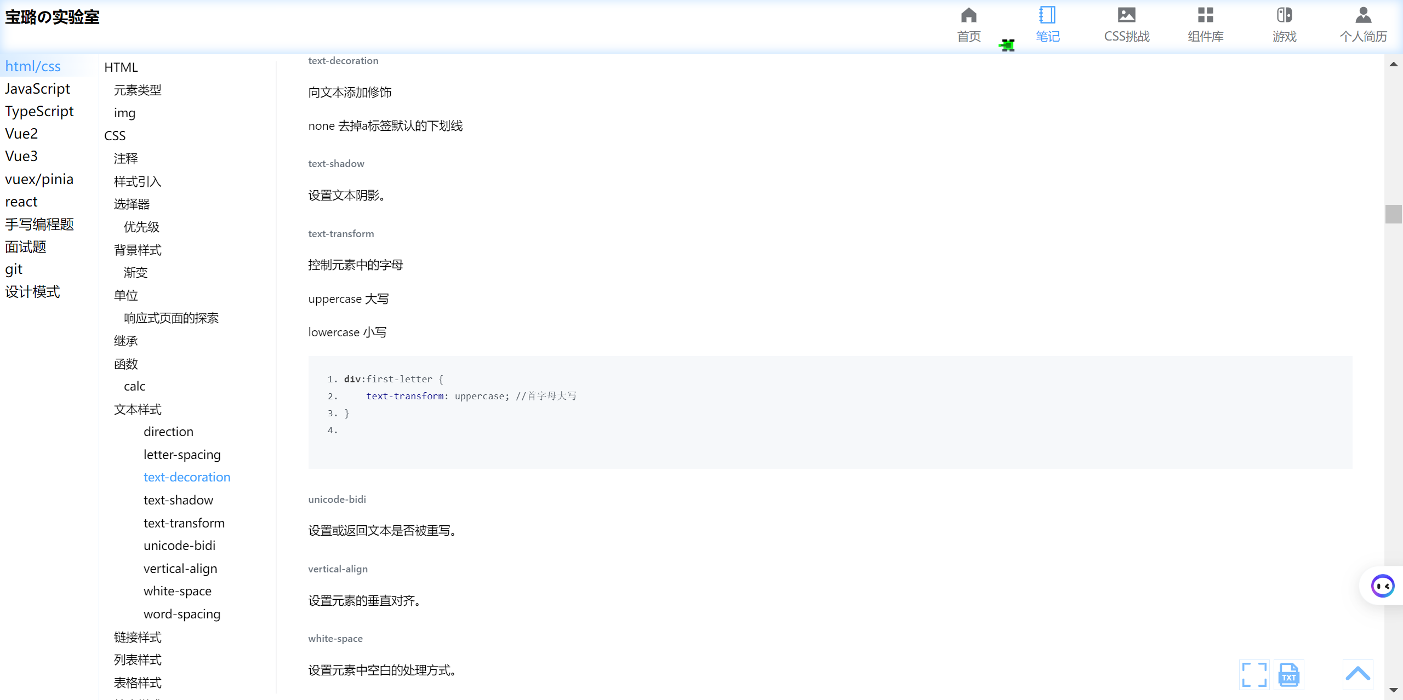The height and width of the screenshot is (700, 1403).
Task: Jump to 响应式页面的探索 in the outline
Action: (x=171, y=318)
